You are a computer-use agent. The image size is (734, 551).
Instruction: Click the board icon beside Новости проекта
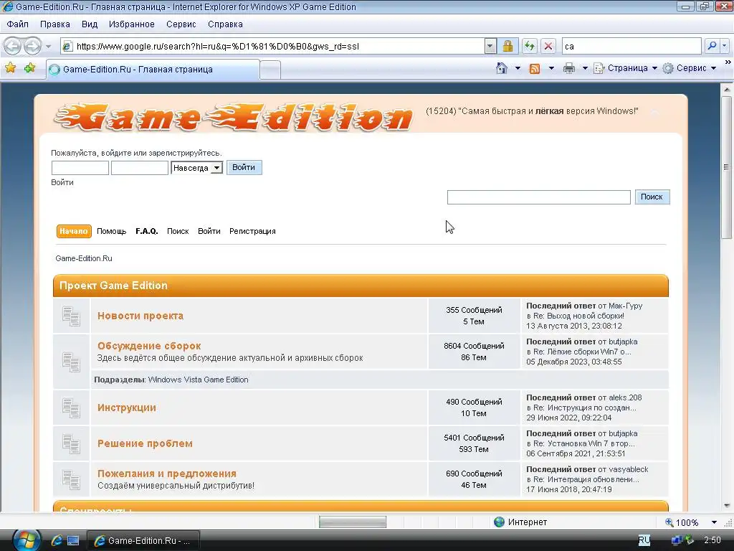[x=71, y=316]
